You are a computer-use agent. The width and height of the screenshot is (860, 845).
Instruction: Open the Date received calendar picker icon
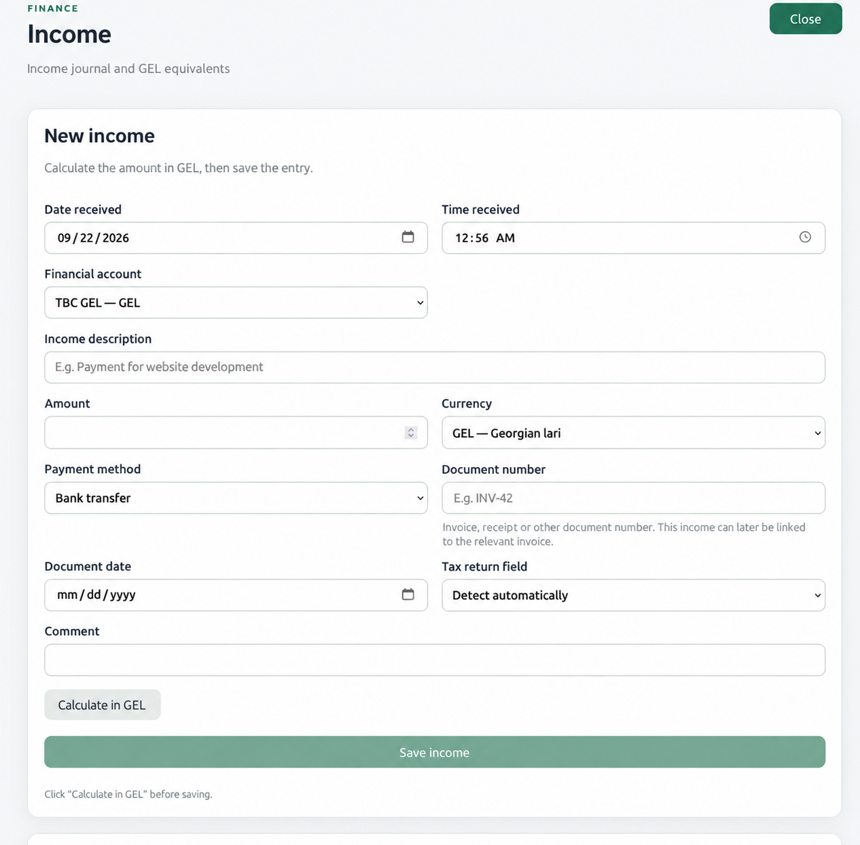coord(408,237)
